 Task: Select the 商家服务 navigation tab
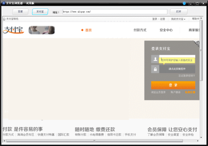point(194,30)
